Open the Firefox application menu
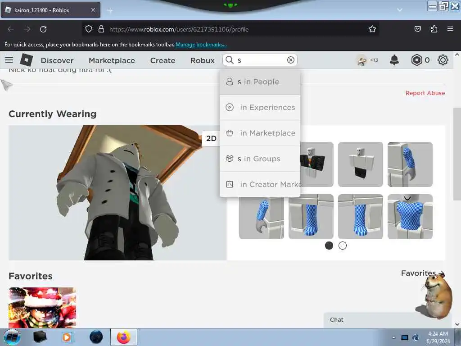 point(450,29)
